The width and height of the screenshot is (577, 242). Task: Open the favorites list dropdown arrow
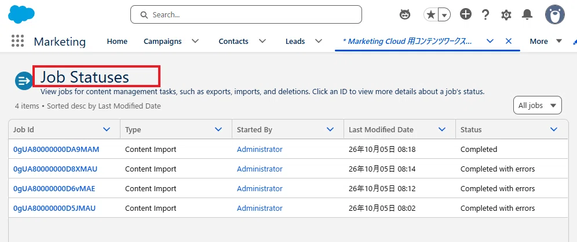[445, 15]
